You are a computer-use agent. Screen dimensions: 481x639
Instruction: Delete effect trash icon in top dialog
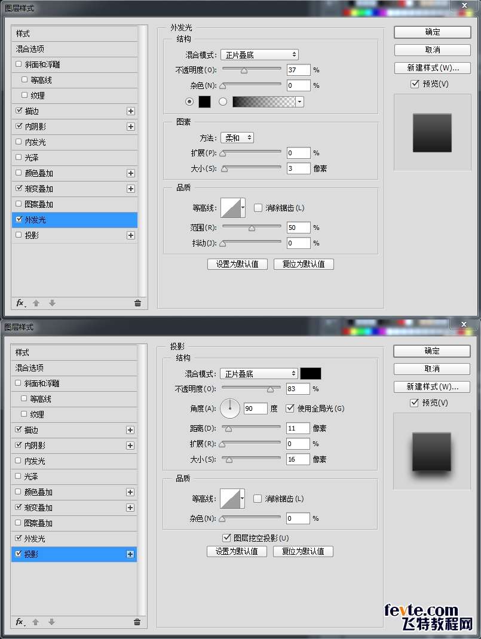click(x=138, y=303)
